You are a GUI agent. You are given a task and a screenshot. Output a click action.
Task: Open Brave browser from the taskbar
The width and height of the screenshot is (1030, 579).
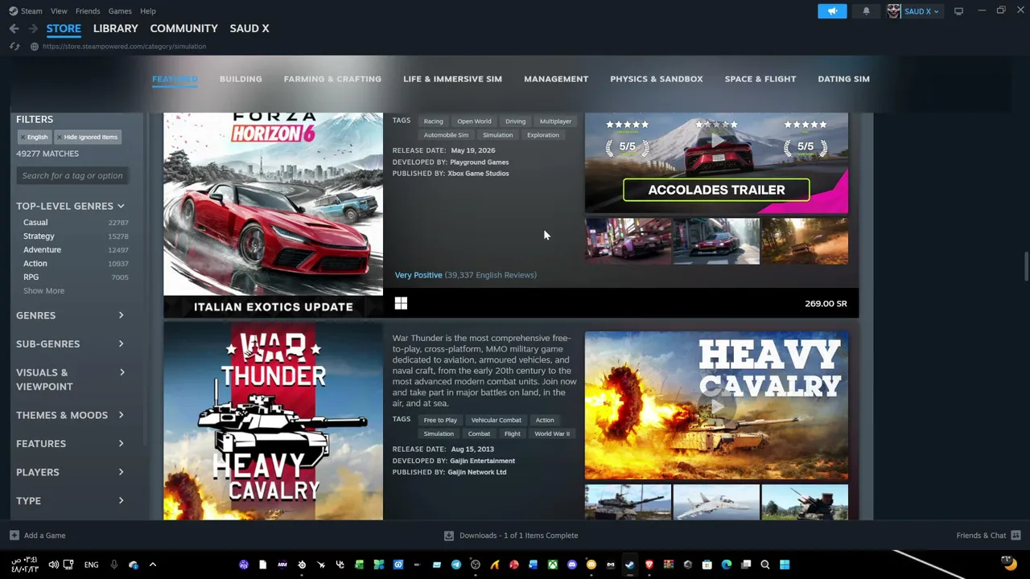[x=649, y=565]
